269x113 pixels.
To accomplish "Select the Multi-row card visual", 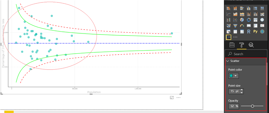I will (x=256, y=26).
